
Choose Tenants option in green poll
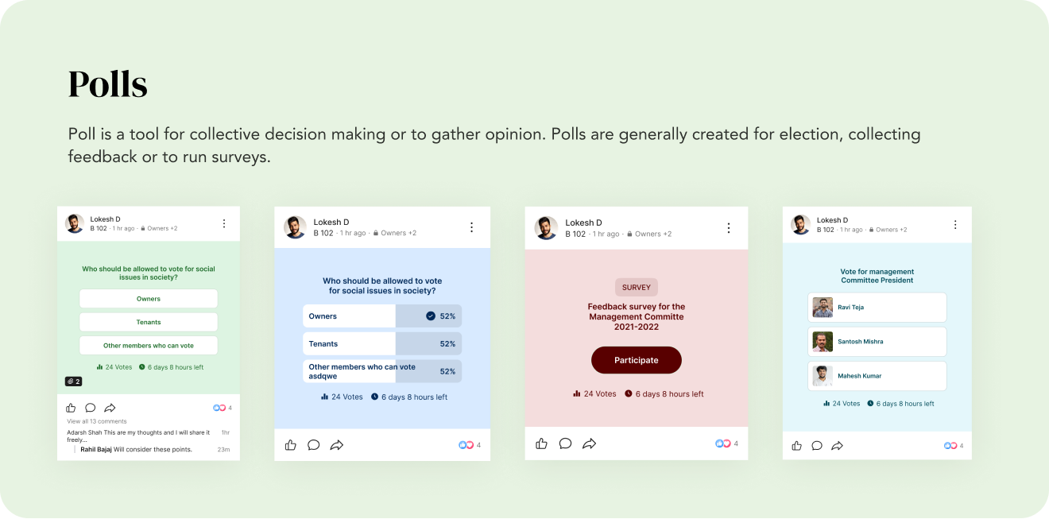[x=148, y=322]
